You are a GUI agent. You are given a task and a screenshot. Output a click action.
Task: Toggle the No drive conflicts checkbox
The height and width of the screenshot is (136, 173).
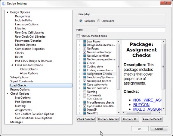point(84,56)
